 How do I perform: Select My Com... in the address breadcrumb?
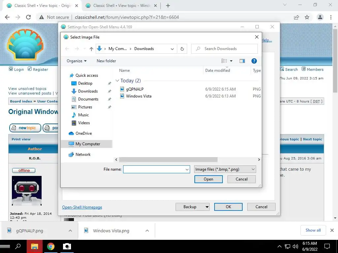pyautogui.click(x=118, y=49)
